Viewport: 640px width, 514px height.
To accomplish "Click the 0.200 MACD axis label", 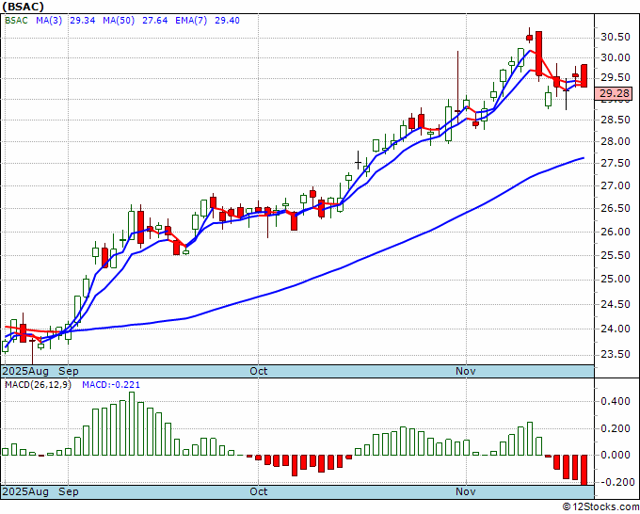I will click(x=616, y=428).
